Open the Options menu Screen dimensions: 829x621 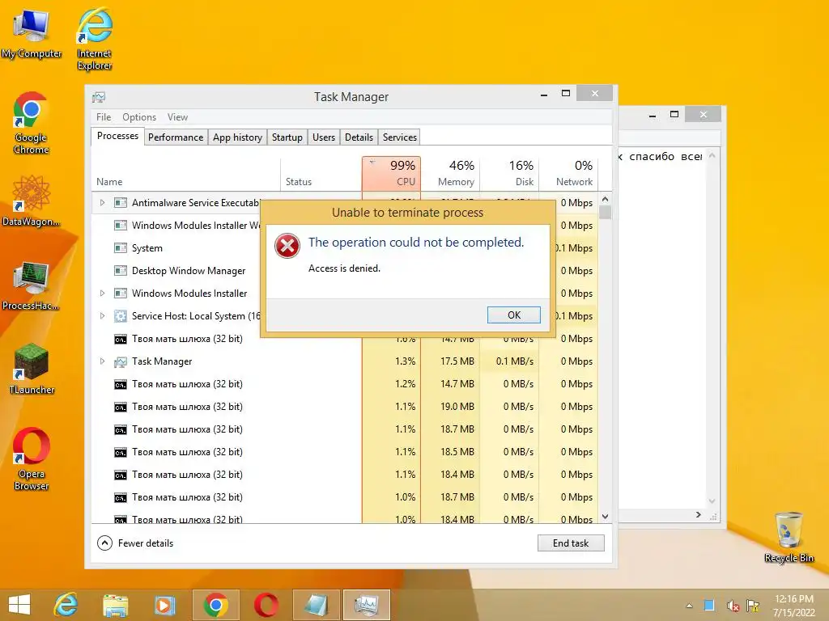139,117
